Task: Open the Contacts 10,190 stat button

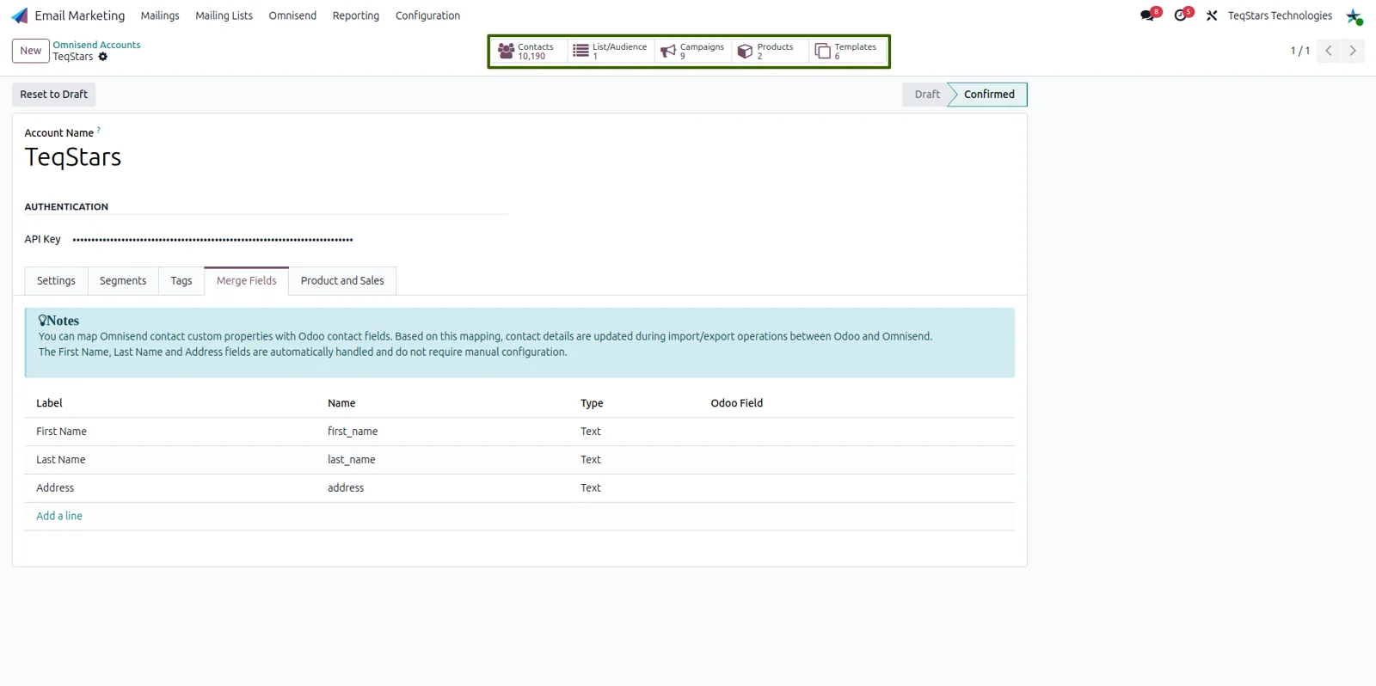Action: 530,52
